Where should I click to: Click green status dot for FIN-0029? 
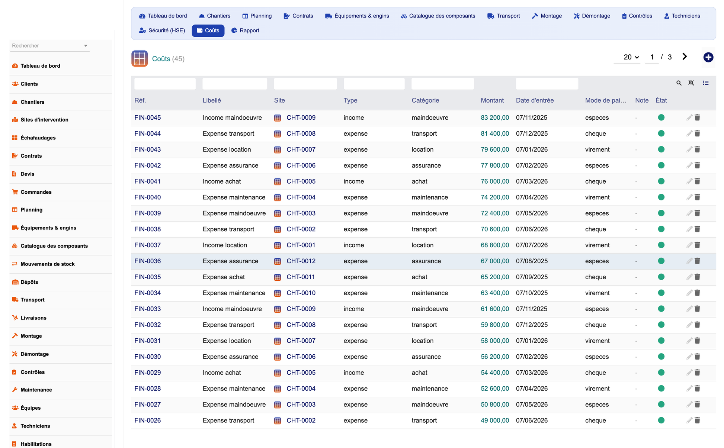(661, 373)
